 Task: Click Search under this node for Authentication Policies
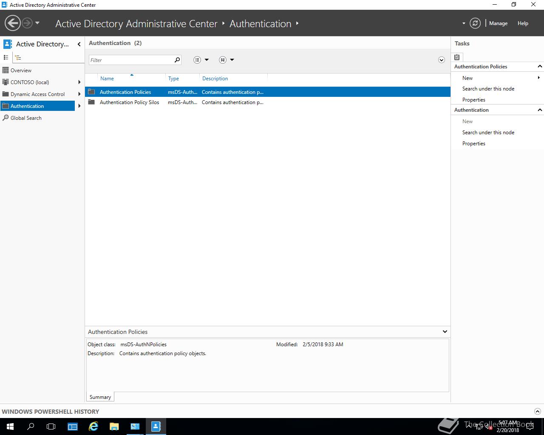pyautogui.click(x=488, y=89)
